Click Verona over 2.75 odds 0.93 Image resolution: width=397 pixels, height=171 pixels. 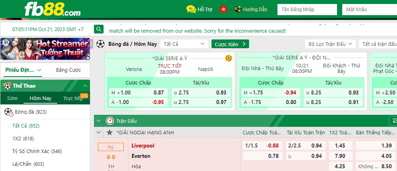coord(201,93)
